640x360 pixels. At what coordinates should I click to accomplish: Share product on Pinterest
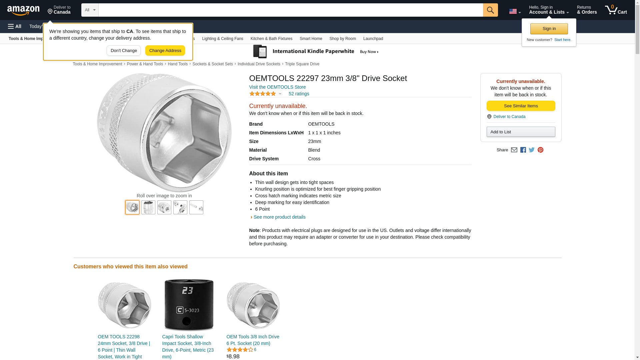tap(540, 150)
